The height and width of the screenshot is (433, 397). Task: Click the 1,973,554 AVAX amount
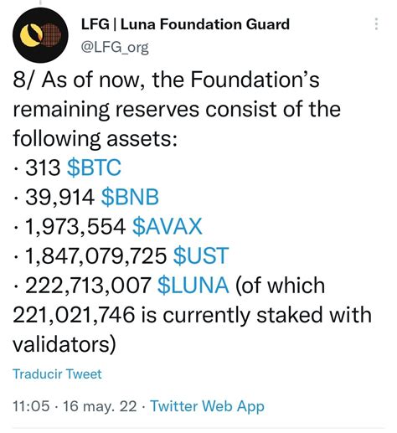click(x=75, y=226)
